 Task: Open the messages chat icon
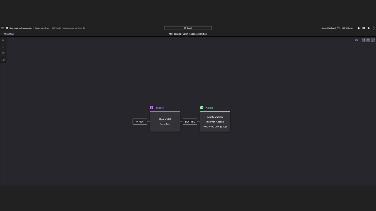[x=364, y=28]
